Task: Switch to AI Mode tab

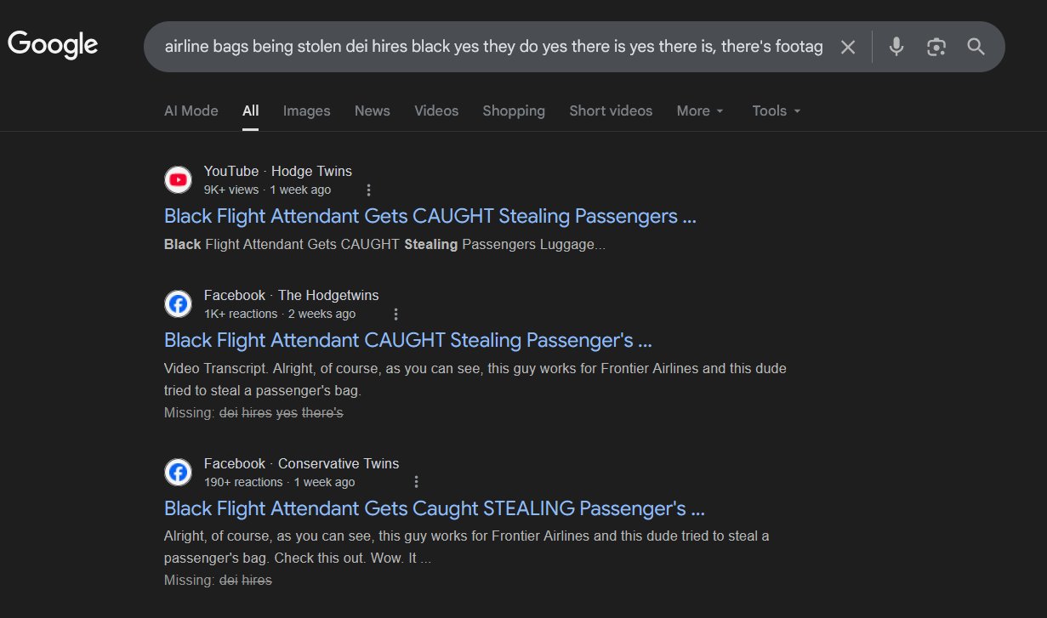Action: point(191,111)
